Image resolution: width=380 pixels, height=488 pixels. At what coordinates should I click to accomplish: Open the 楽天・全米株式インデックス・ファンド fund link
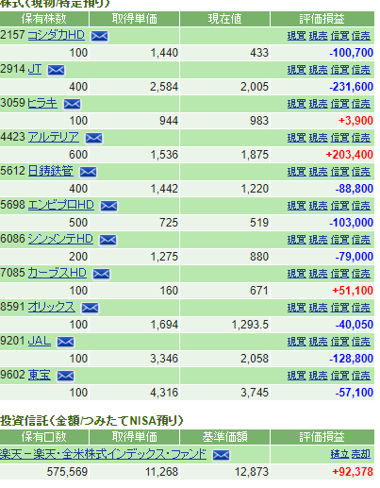coord(103,454)
